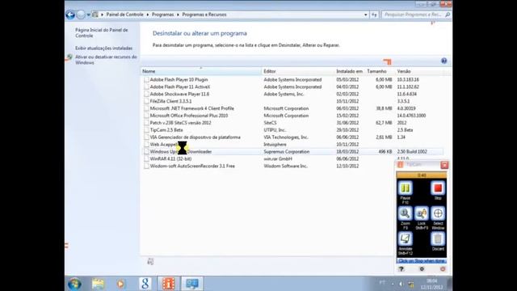Screen dimensions: 517x291
Task: Click Programas e Recursos breadcrumb
Action: pos(204,15)
